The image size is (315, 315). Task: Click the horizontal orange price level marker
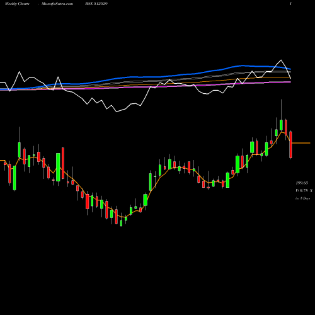pyautogui.click(x=301, y=143)
